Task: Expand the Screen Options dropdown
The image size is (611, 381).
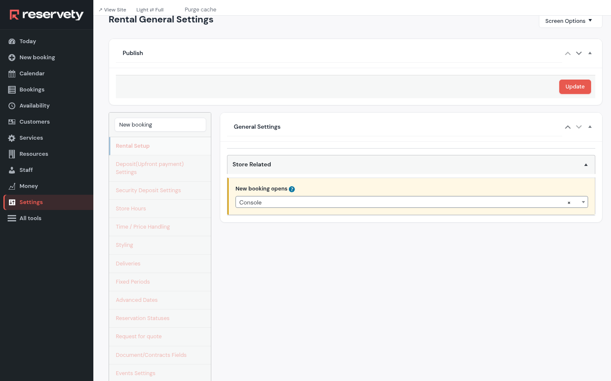Action: point(570,21)
